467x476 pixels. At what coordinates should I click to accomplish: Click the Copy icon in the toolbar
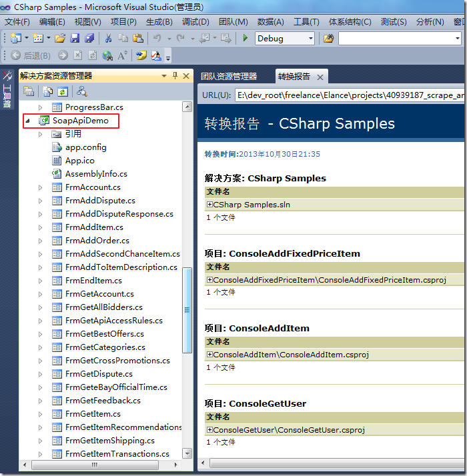(123, 38)
